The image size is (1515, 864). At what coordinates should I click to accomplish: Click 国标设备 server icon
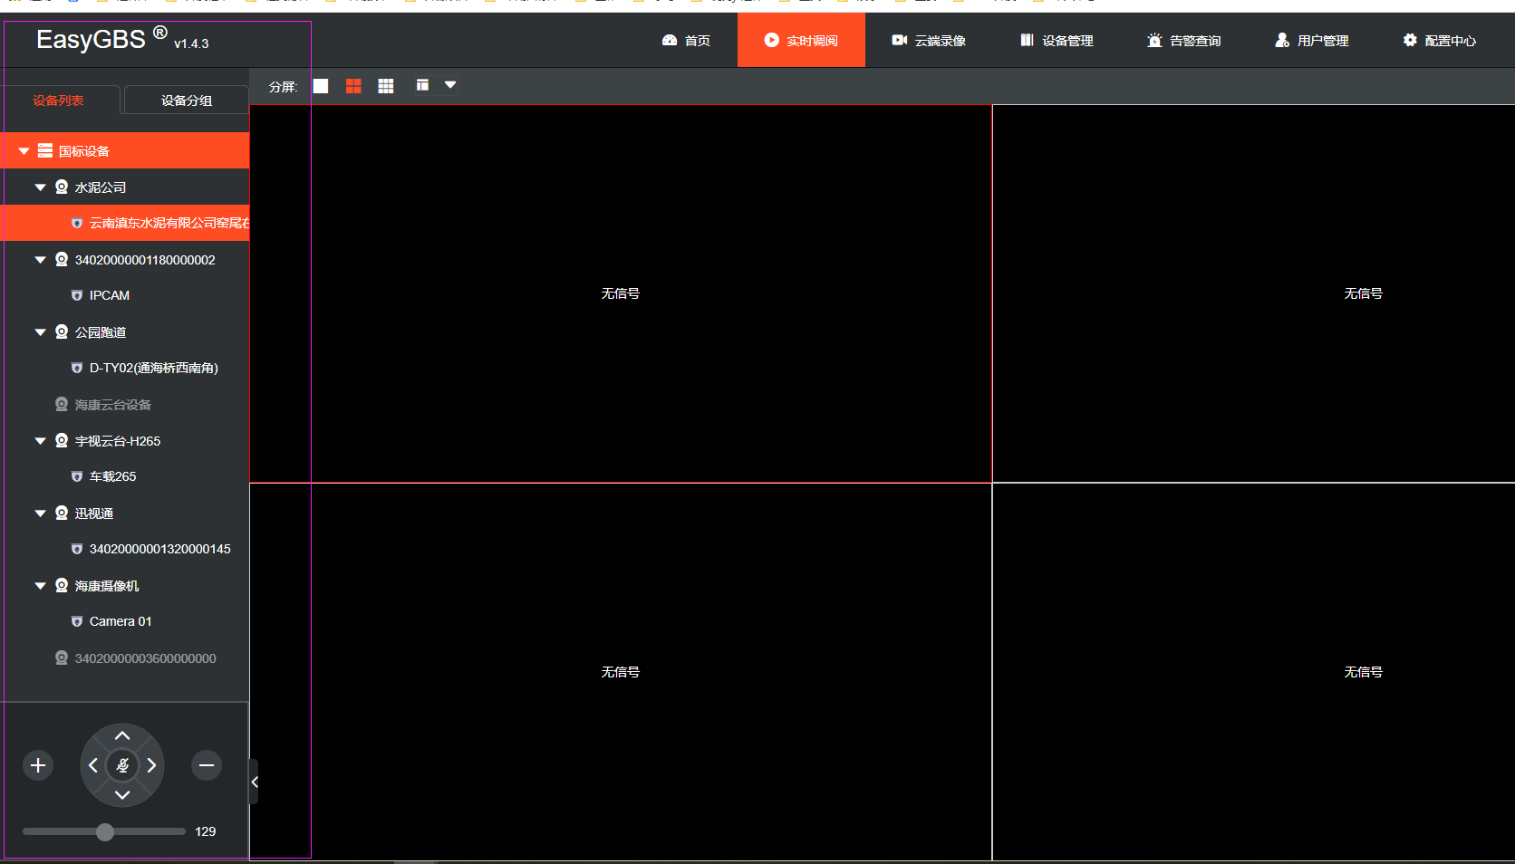(x=45, y=151)
